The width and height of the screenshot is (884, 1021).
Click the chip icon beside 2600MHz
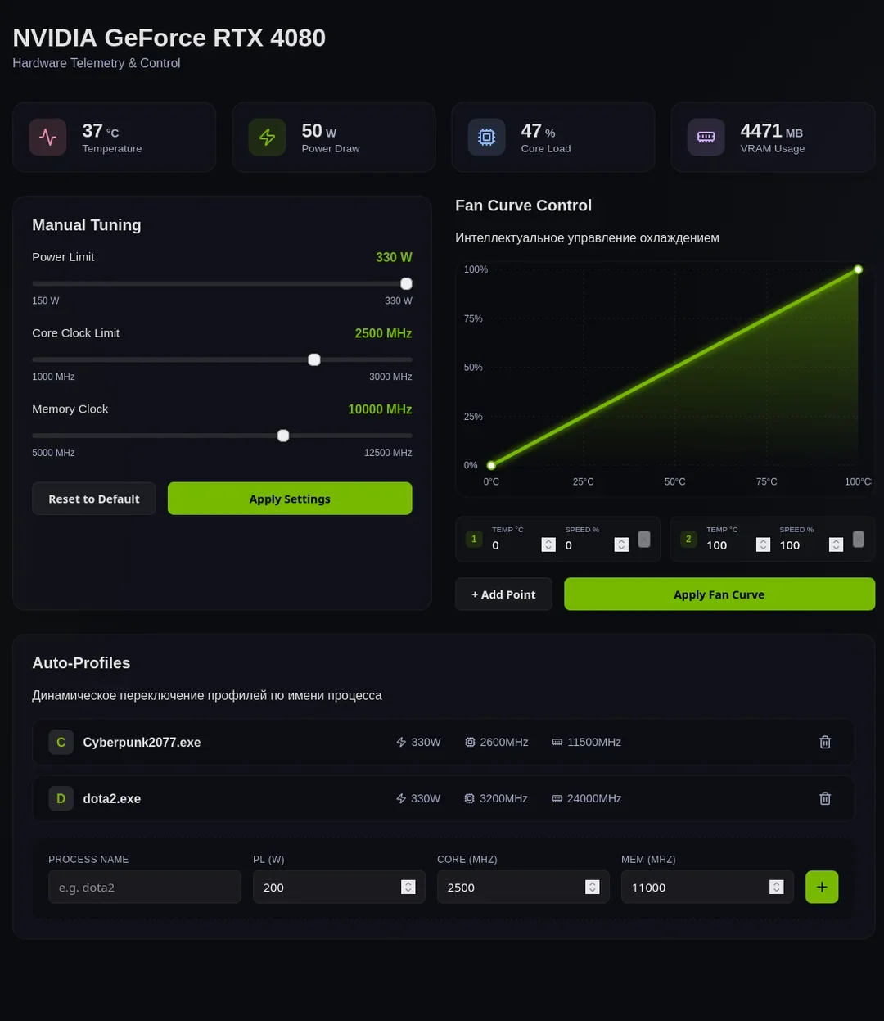click(x=470, y=742)
